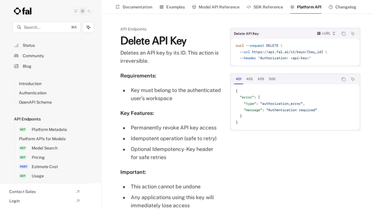The width and height of the screenshot is (372, 209).
Task: Open Estimate Cost endpoint
Action: tap(45, 167)
